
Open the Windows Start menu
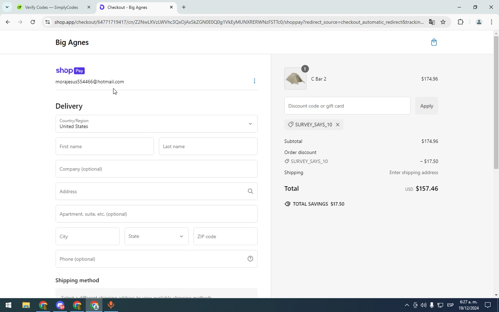pyautogui.click(x=9, y=305)
